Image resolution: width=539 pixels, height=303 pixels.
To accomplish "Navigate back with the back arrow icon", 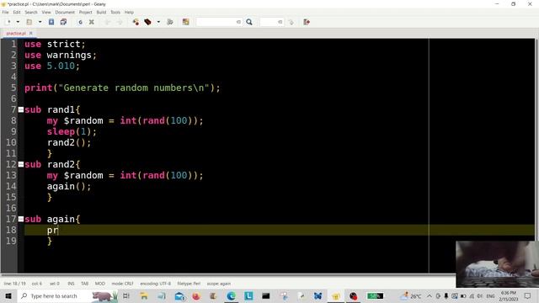I will pyautogui.click(x=107, y=22).
